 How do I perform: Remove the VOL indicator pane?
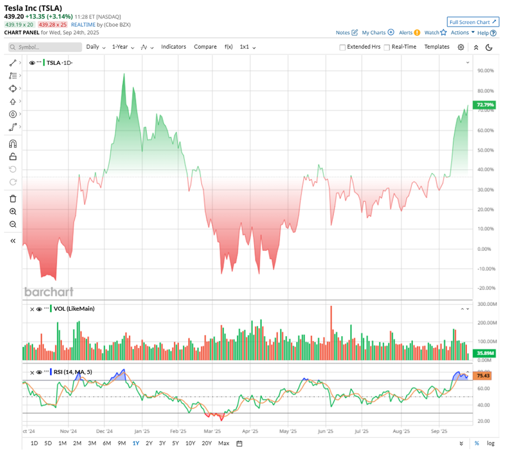point(32,309)
